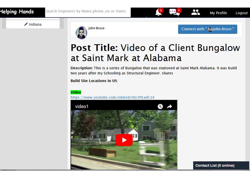Click the Post Title heading text
The height and width of the screenshot is (178, 250).
click(155, 53)
